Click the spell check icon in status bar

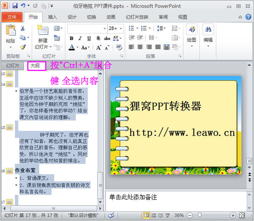point(111,215)
